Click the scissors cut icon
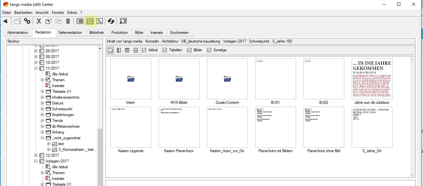Screen dimensions: 423x186 (39, 21)
